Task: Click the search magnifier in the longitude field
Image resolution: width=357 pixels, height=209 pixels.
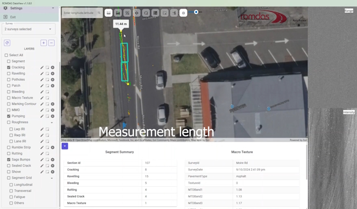Action: (x=99, y=13)
